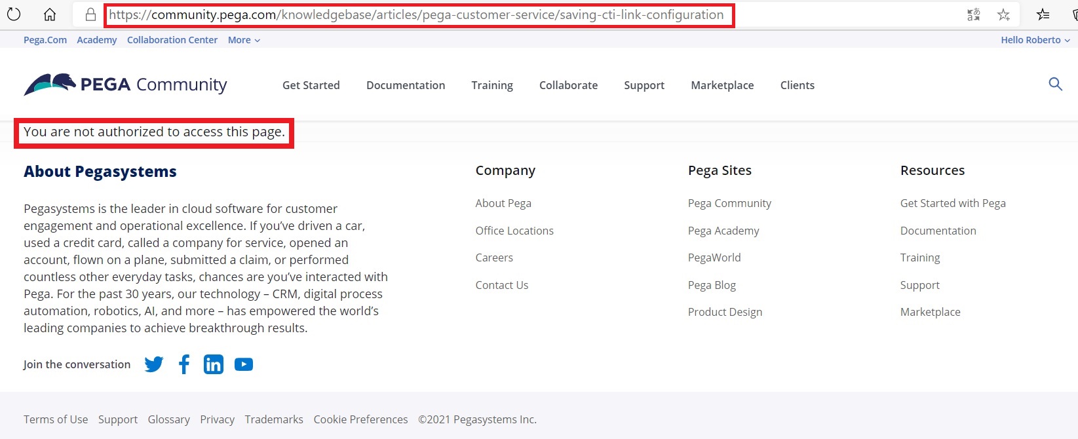Open the Training nav menu
The height and width of the screenshot is (439, 1078).
click(x=492, y=85)
